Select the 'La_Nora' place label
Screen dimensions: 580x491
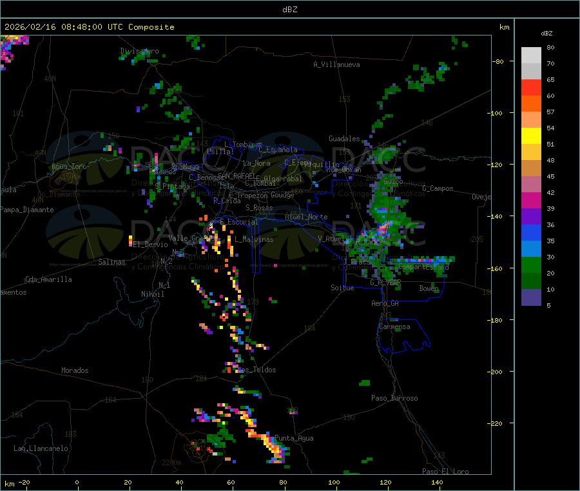click(256, 164)
